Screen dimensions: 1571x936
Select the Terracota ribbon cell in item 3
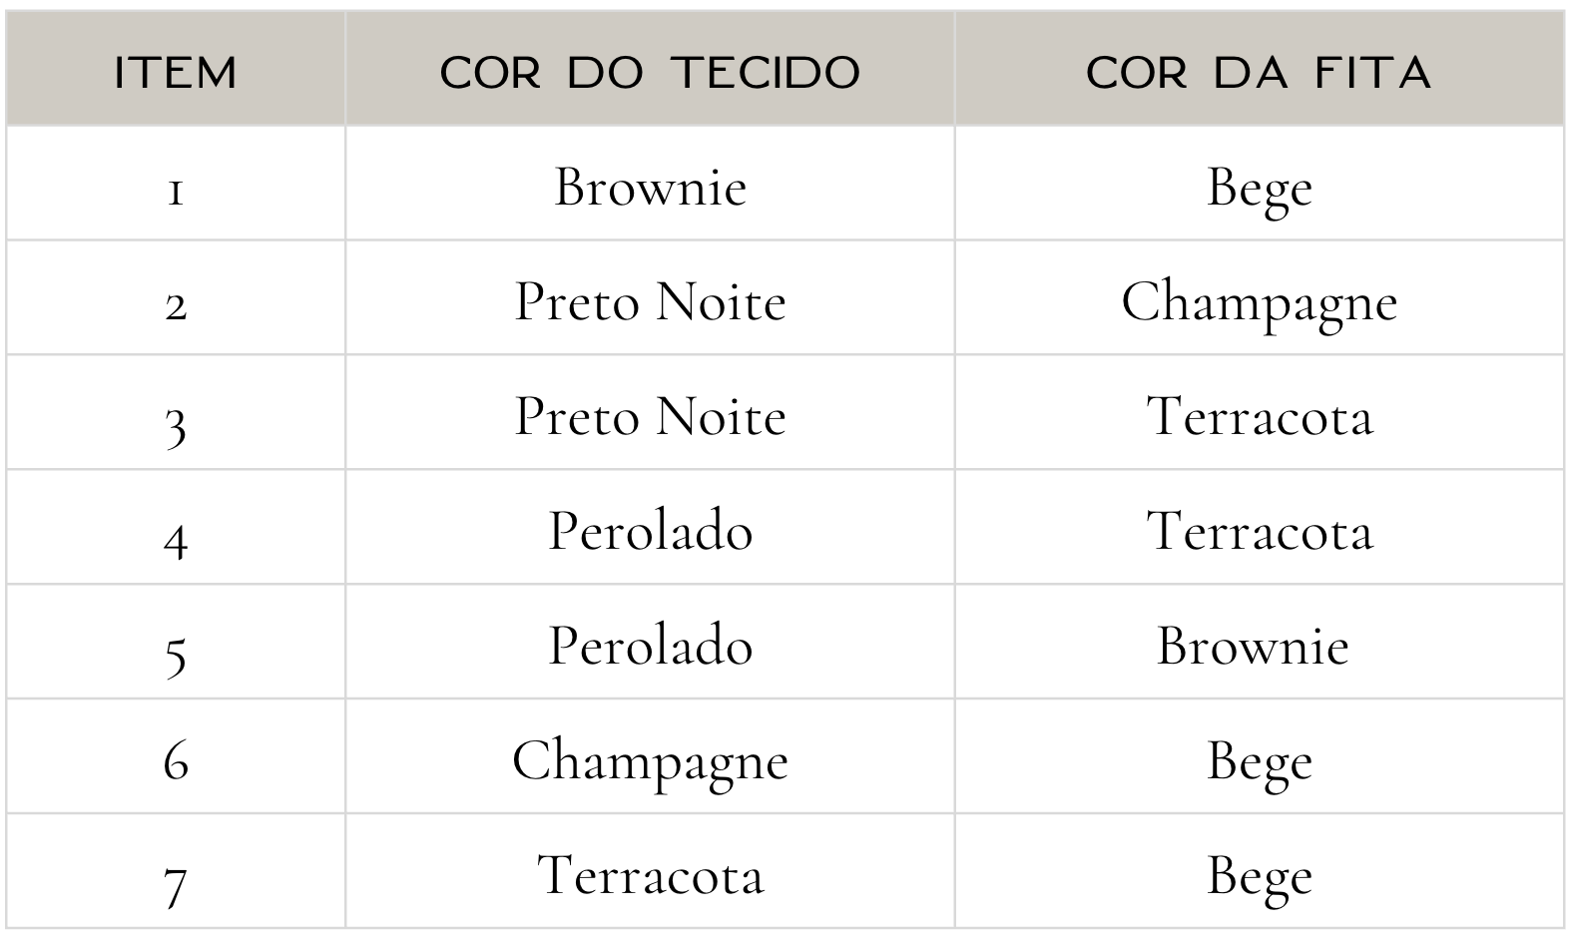click(1259, 416)
